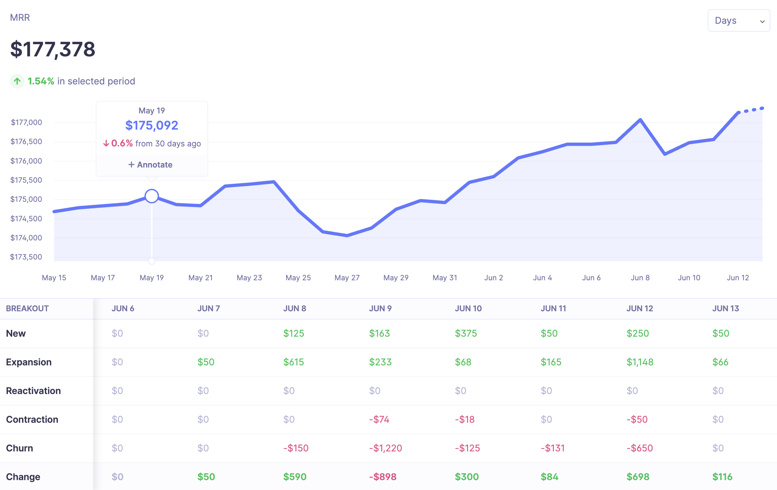Select the Expansion row label

[x=29, y=362]
